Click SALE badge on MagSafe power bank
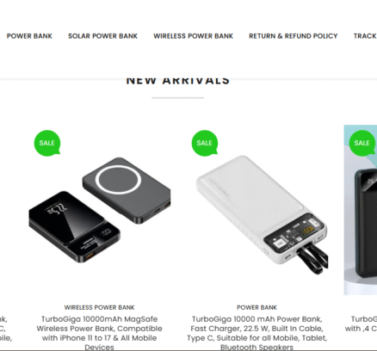Screen dimensions: 377x351 pos(47,143)
